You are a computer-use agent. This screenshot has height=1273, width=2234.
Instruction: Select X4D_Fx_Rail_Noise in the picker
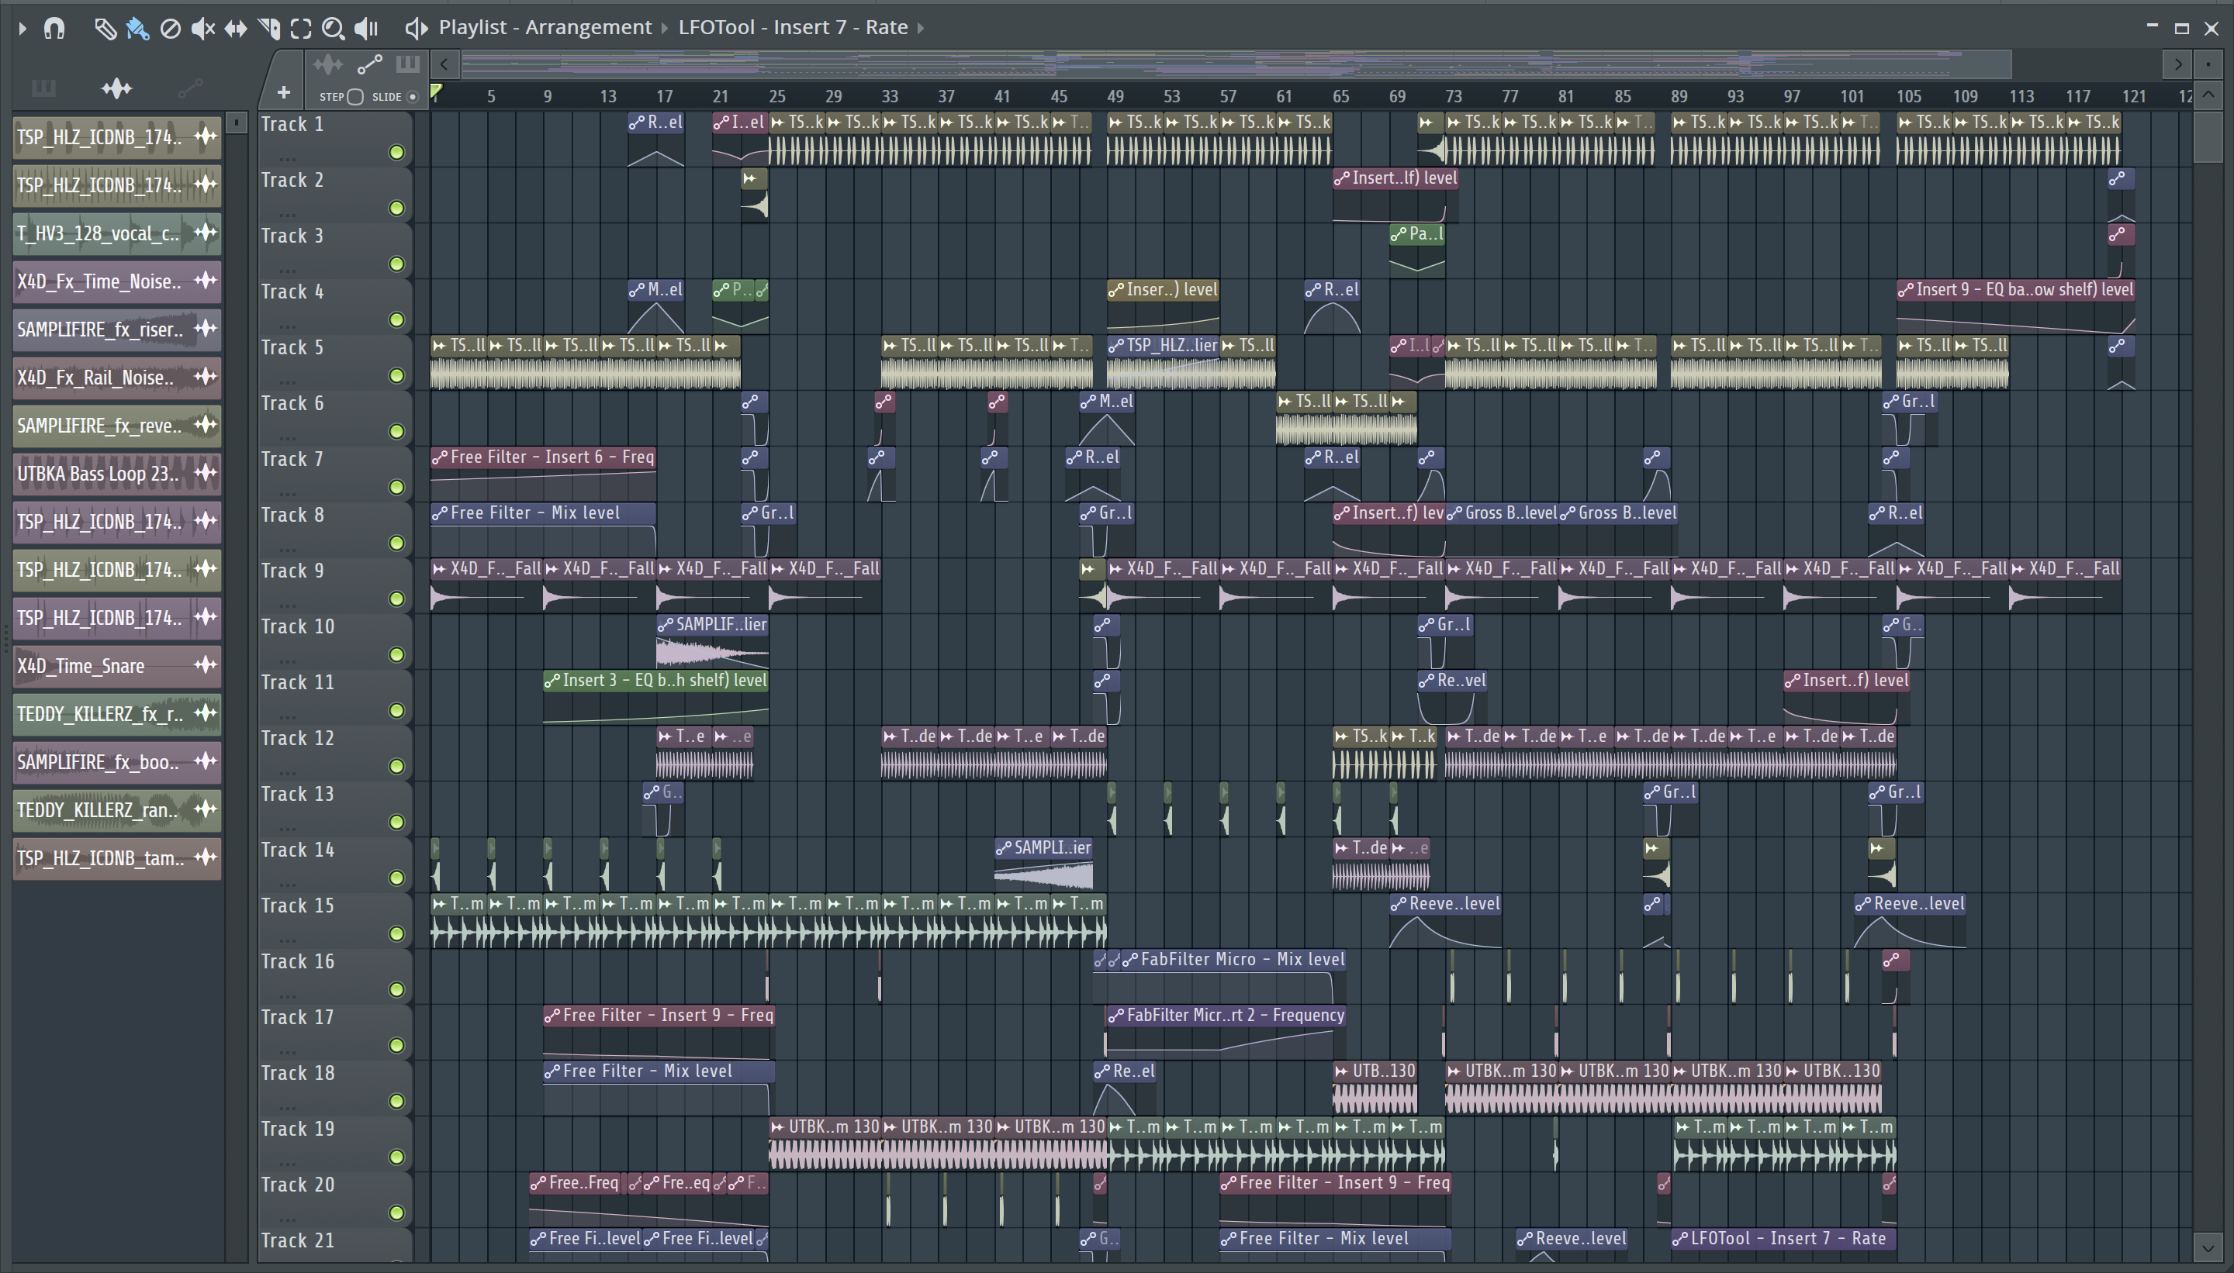(116, 377)
